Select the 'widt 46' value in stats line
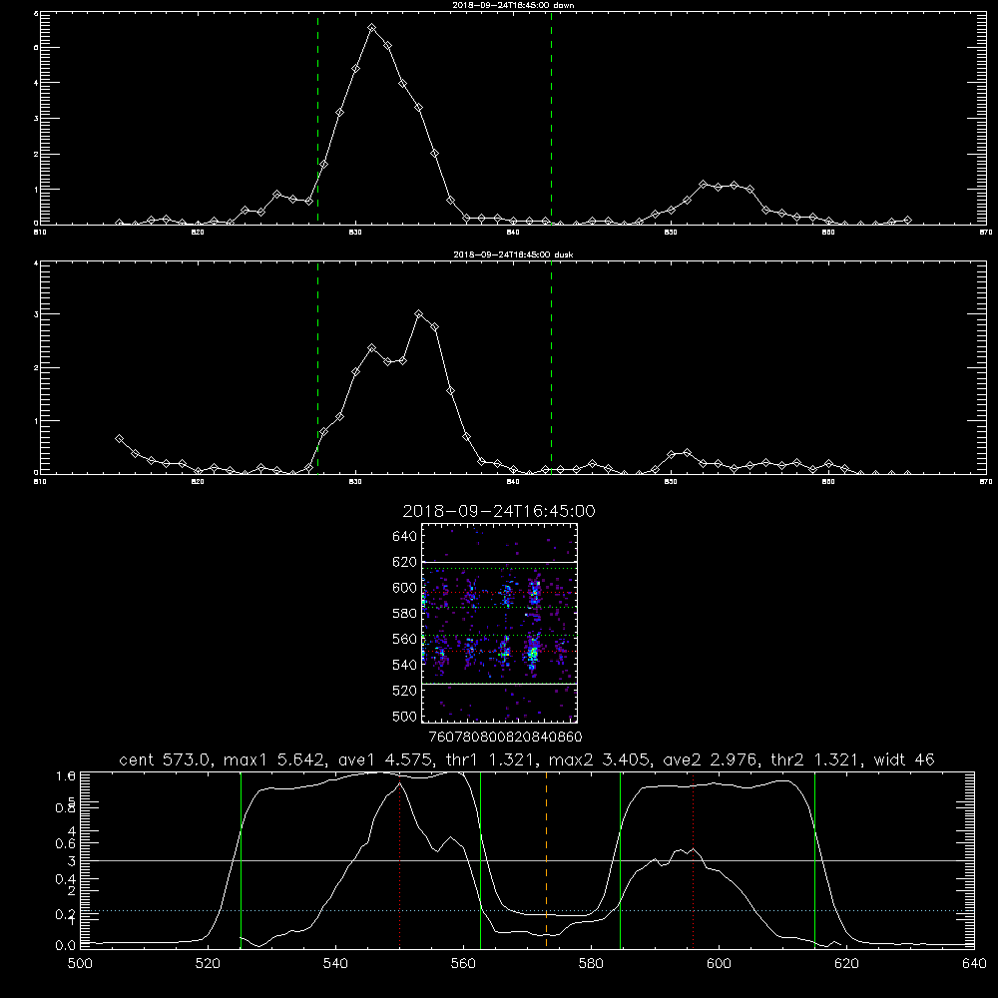Screen dimensions: 998x998 pyautogui.click(x=904, y=759)
